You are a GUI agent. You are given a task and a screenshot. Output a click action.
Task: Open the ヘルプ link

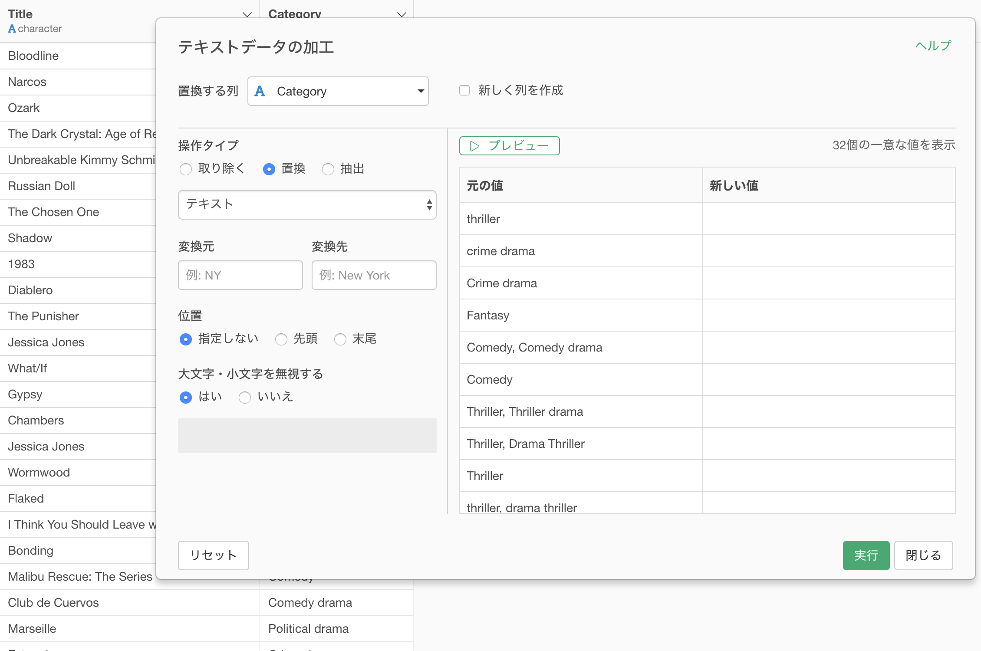click(933, 46)
